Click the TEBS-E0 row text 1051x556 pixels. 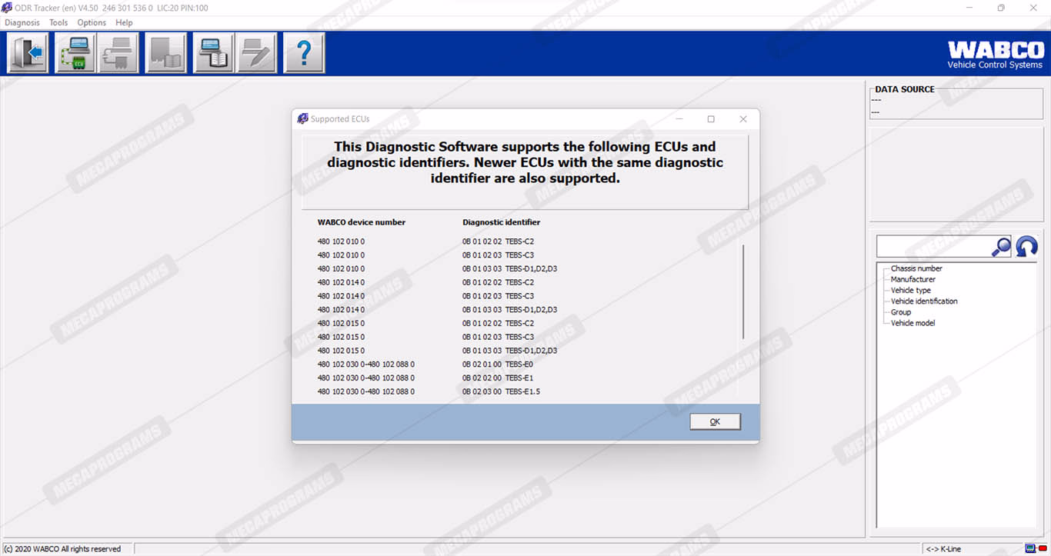point(519,365)
